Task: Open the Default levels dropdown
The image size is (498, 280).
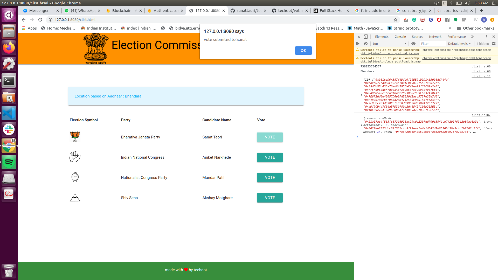Action: tap(459, 44)
